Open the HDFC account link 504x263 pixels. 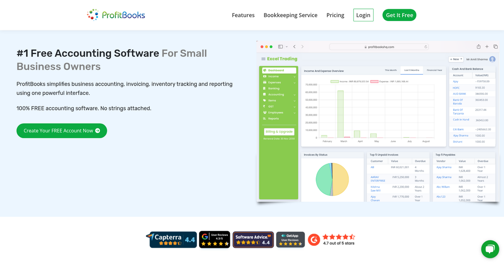456,88
